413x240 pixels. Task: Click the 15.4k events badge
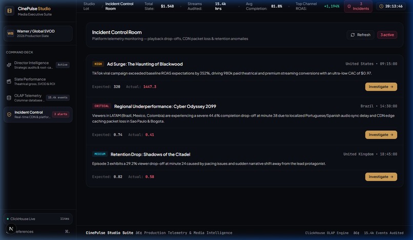[x=58, y=97]
